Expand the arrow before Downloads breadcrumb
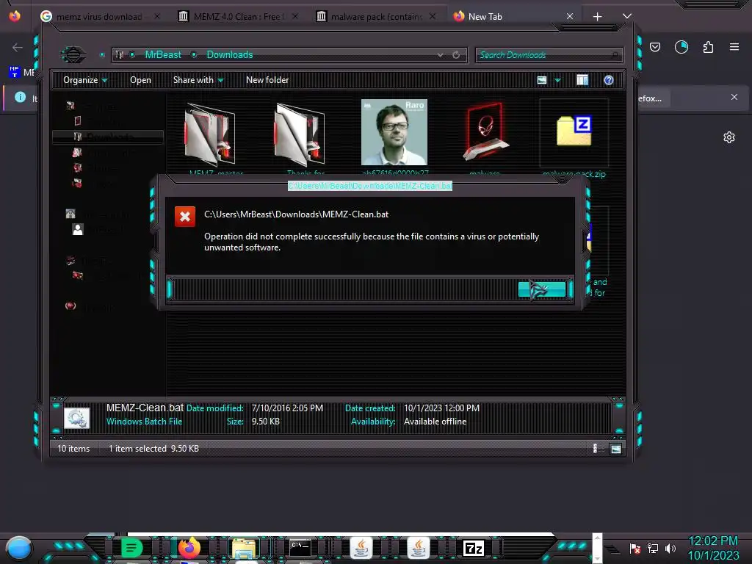752x564 pixels. [194, 54]
